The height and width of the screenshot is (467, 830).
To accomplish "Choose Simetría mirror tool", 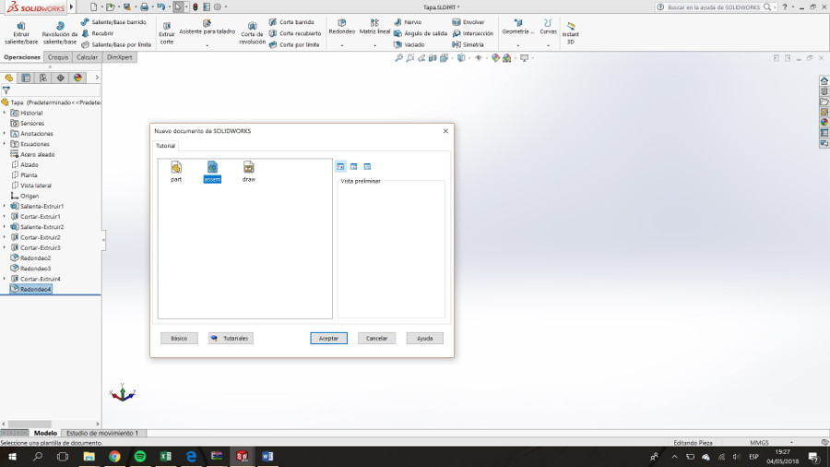I will coord(468,44).
